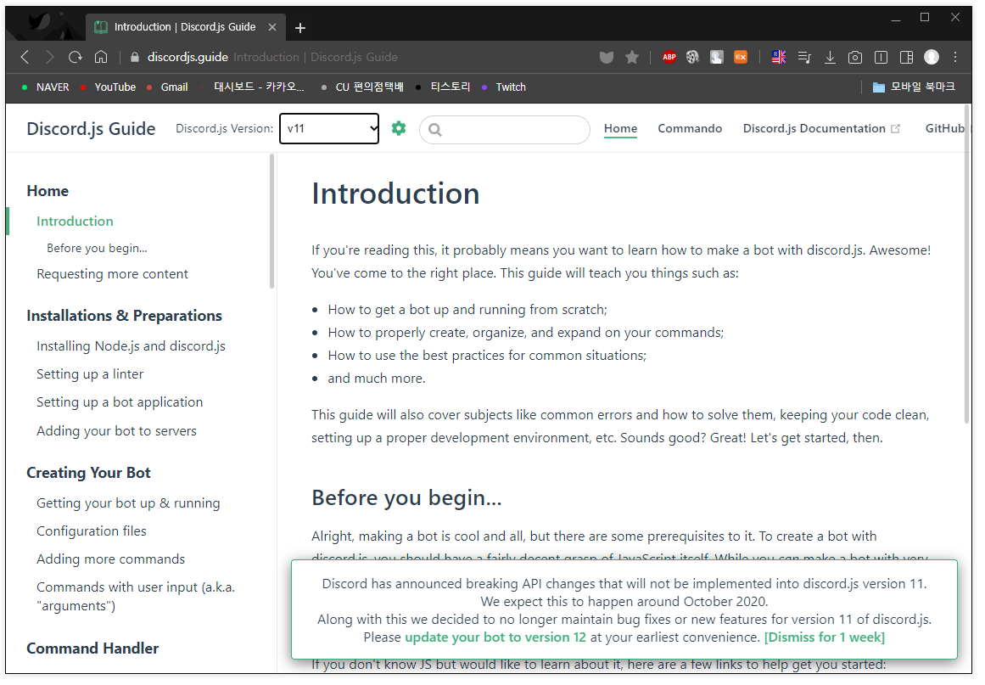The width and height of the screenshot is (985, 685).
Task: Follow update your bot to version 12
Action: 495,637
